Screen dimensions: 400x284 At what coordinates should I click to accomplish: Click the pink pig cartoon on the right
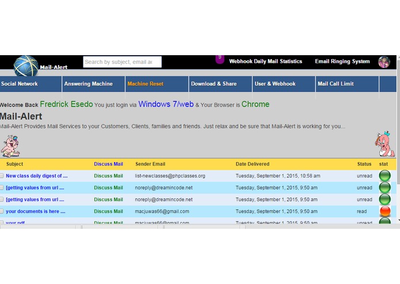384,144
